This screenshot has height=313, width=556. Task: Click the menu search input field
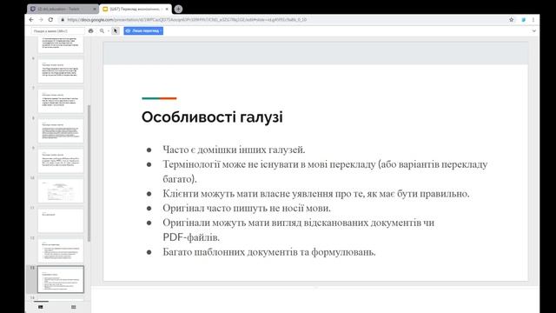point(58,31)
